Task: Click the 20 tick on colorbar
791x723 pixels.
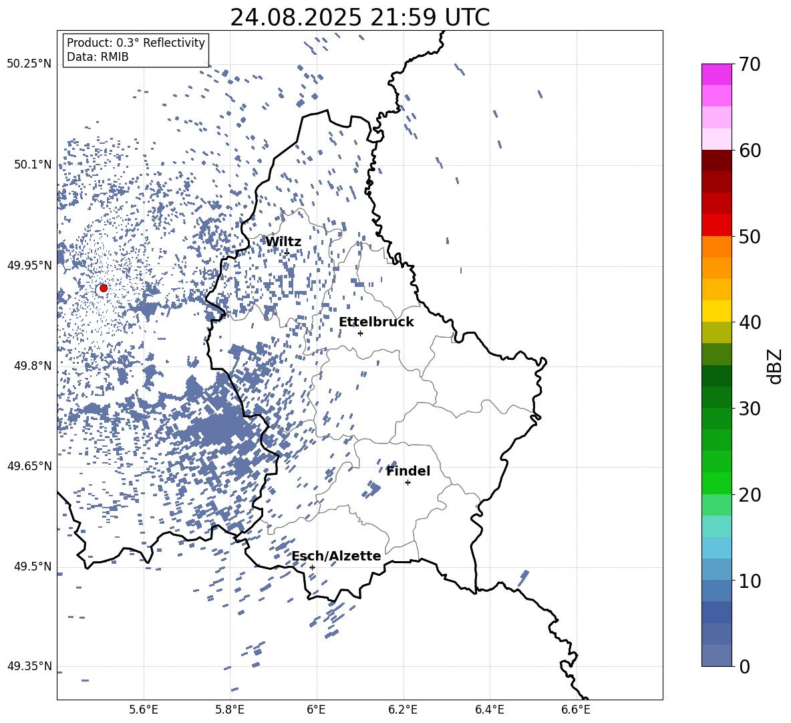Action: coord(750,495)
